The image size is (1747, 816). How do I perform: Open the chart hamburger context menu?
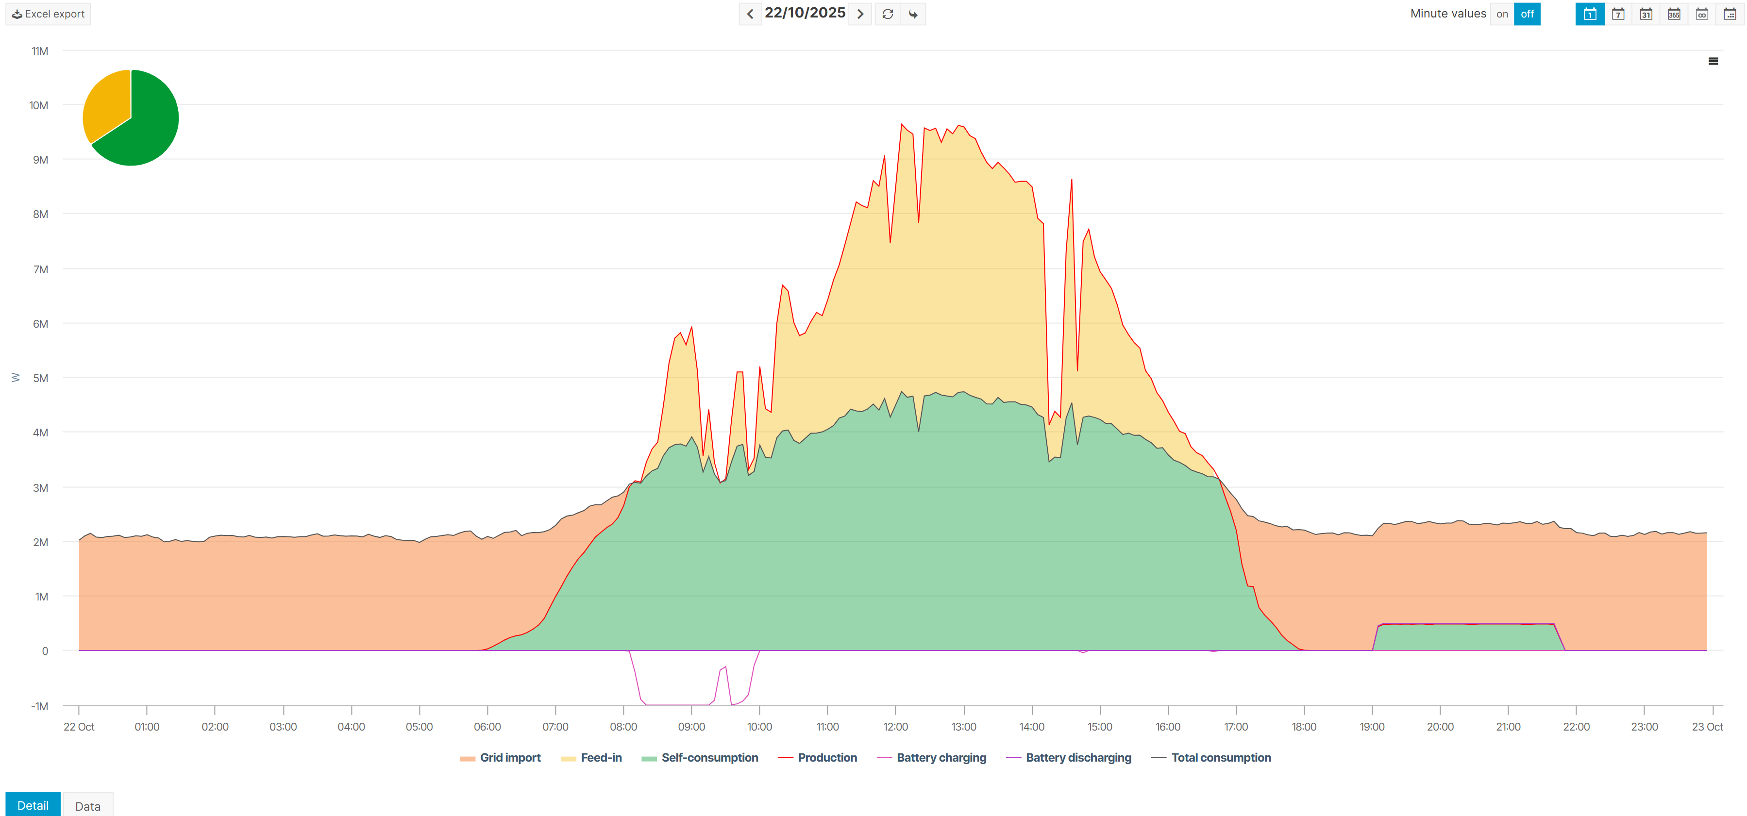click(1713, 61)
